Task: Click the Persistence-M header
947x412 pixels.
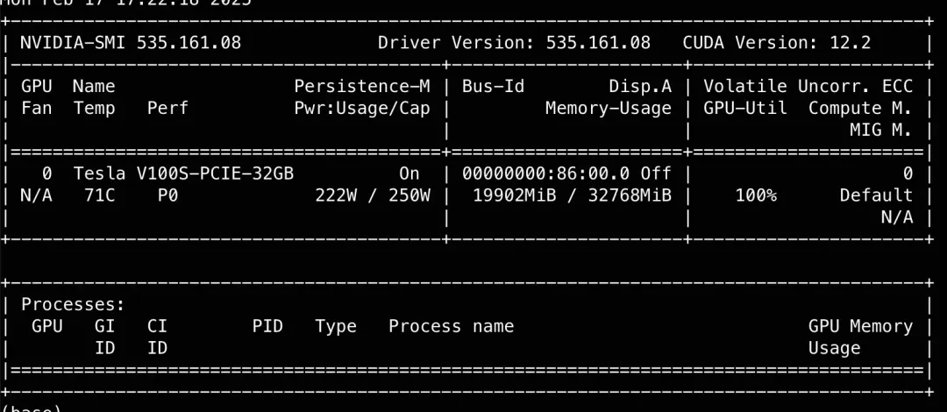Action: (x=362, y=87)
